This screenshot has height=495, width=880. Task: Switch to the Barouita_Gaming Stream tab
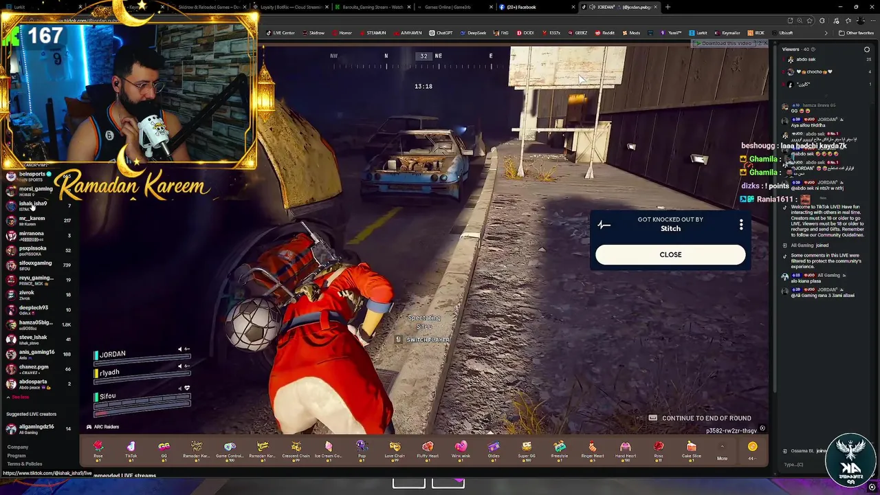373,7
